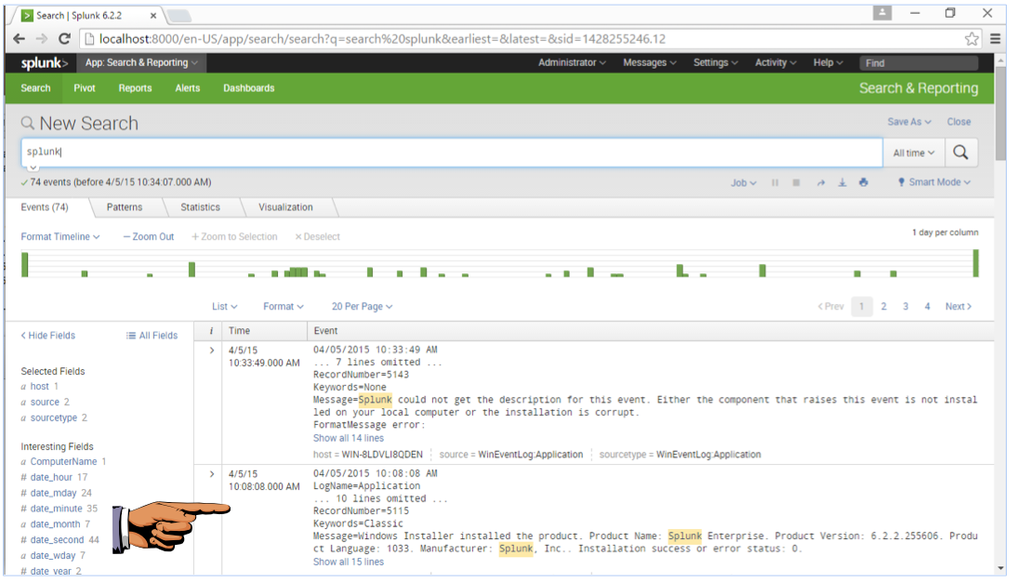Export search results with download icon
The height and width of the screenshot is (582, 1017).
(x=842, y=183)
